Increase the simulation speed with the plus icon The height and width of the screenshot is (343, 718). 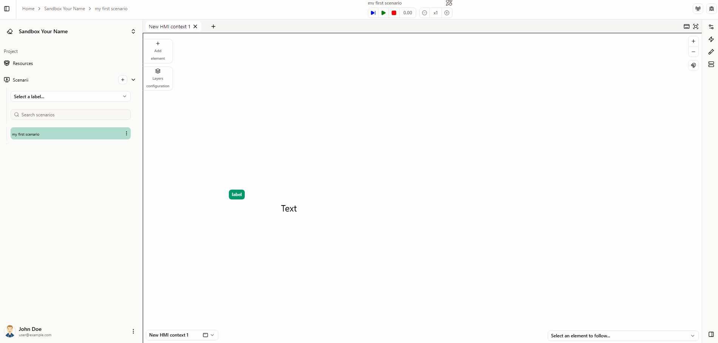pyautogui.click(x=447, y=13)
